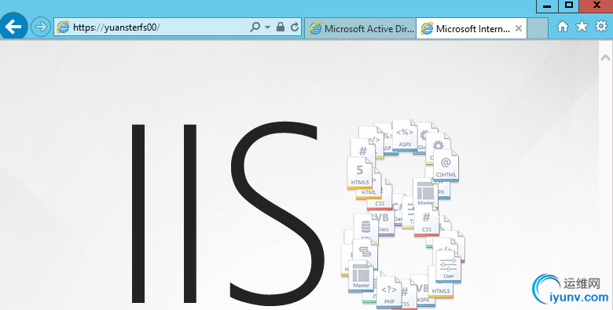Refresh the page with the reload icon

(x=295, y=27)
